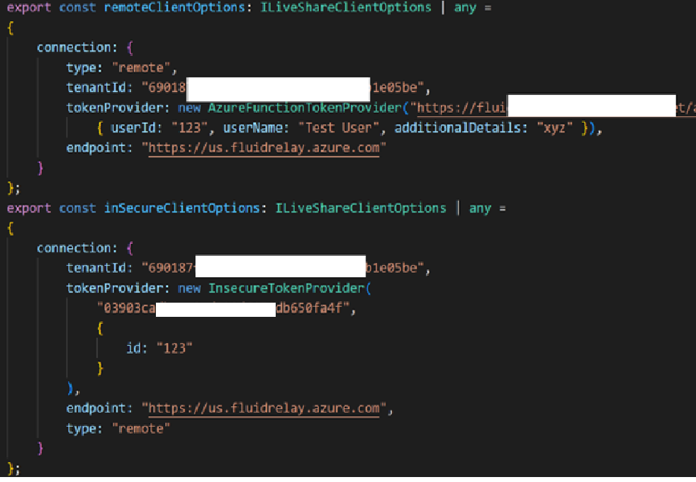
Task: Click the AzureFunctionTokenProvider class name
Action: (x=305, y=108)
